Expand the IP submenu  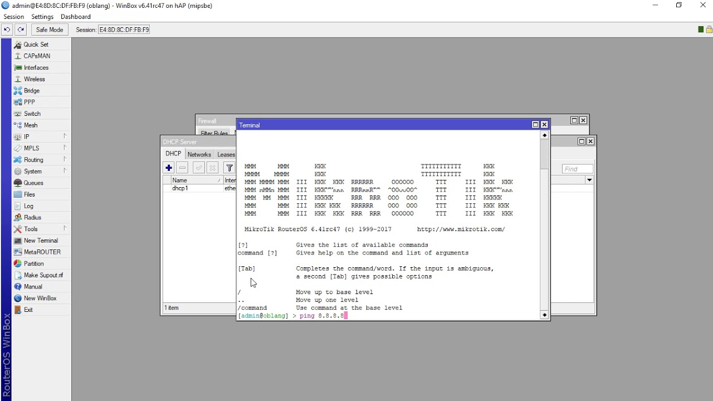(x=40, y=137)
